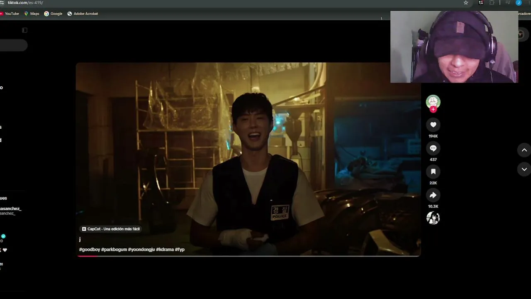Click the TikTok search box in the sidebar
This screenshot has height=299, width=531.
point(14,45)
